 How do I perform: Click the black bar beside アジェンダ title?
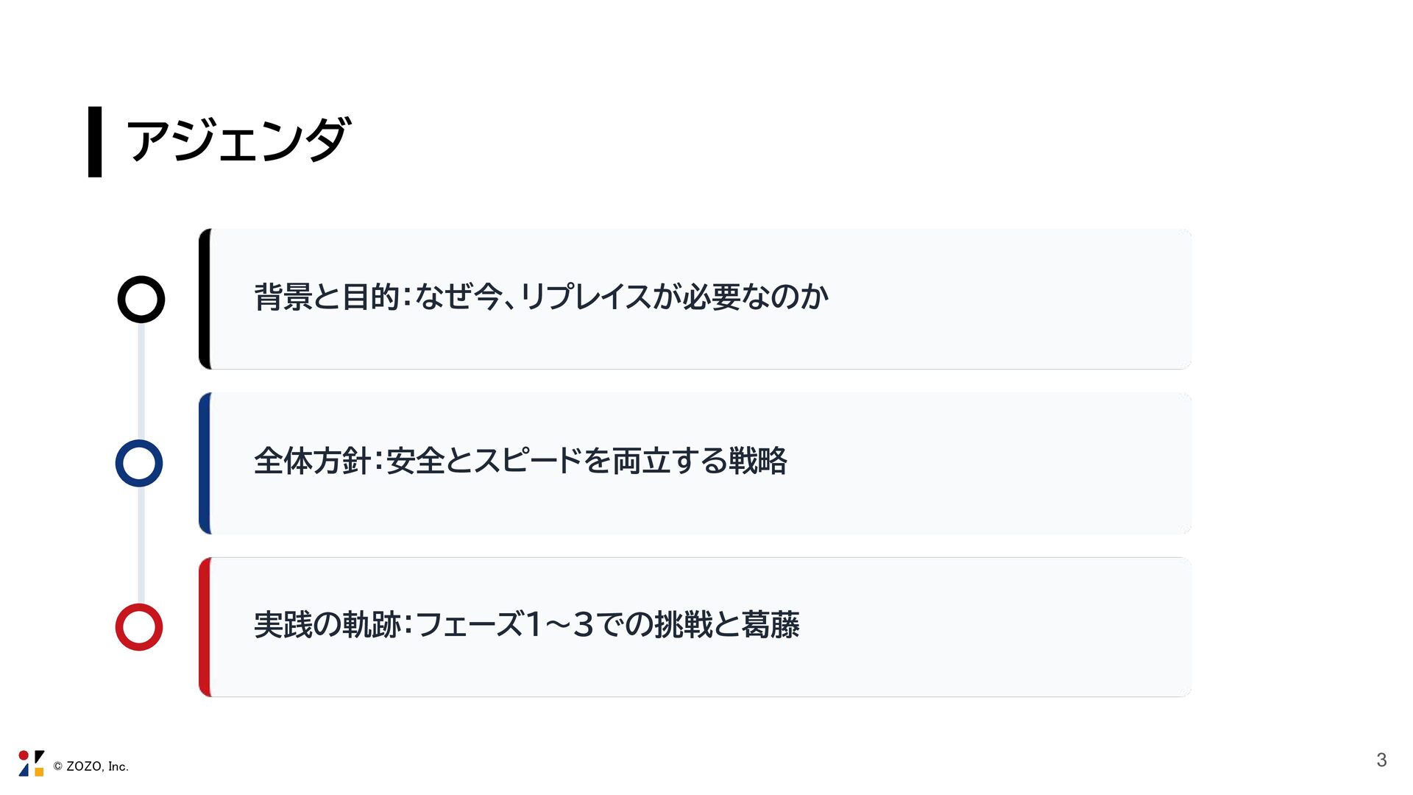click(x=95, y=141)
